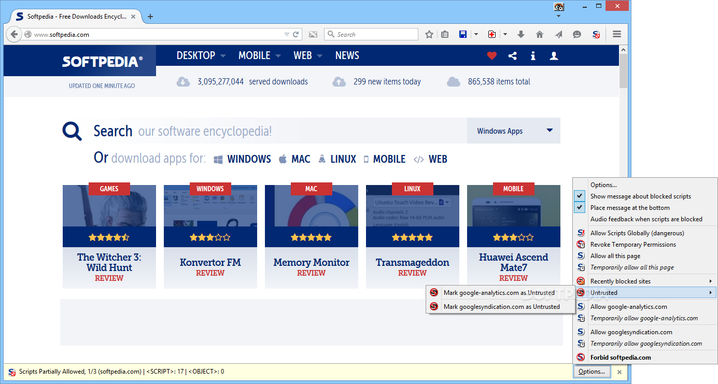The width and height of the screenshot is (718, 384).
Task: Click the Softpedia browser tab
Action: 77,17
